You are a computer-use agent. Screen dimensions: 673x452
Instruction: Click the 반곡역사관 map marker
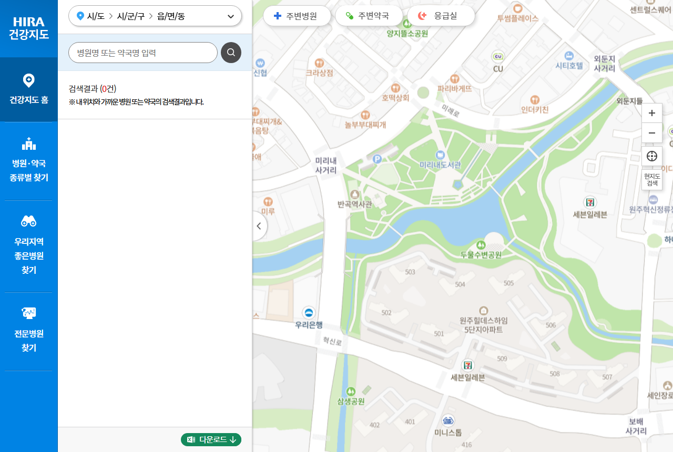click(x=355, y=194)
